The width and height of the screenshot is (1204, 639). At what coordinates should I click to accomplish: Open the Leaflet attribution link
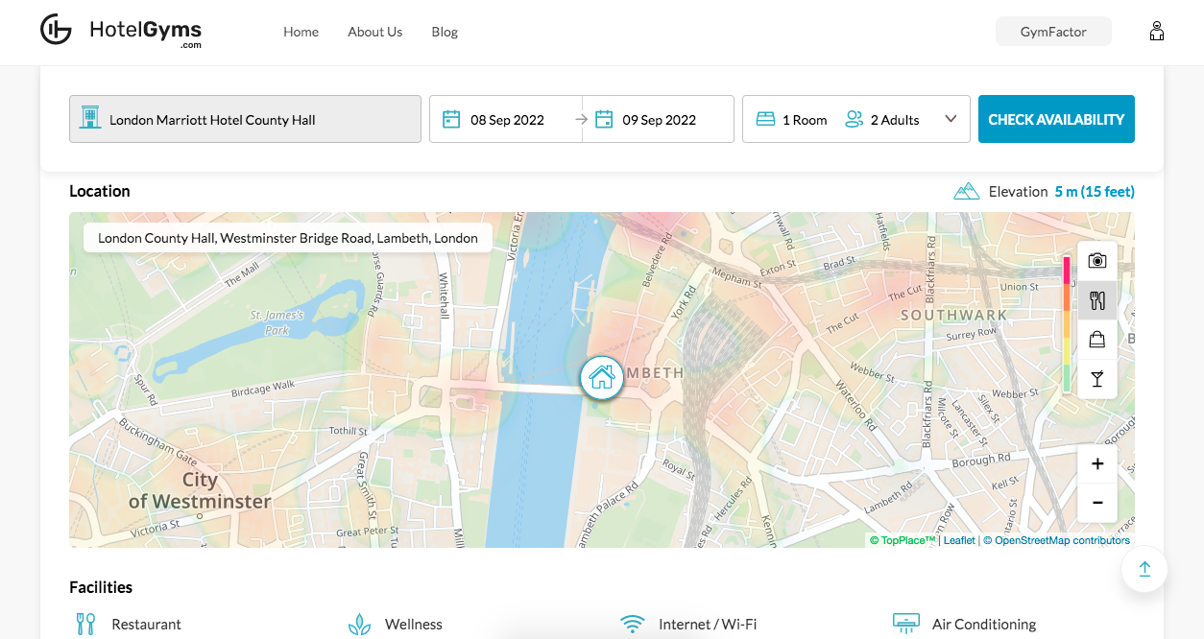pyautogui.click(x=959, y=540)
